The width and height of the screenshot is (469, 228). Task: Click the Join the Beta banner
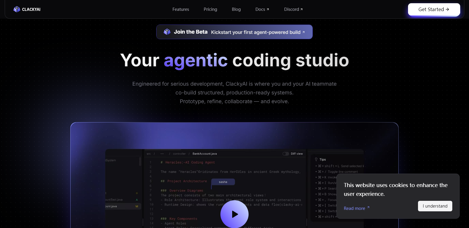coord(234,32)
